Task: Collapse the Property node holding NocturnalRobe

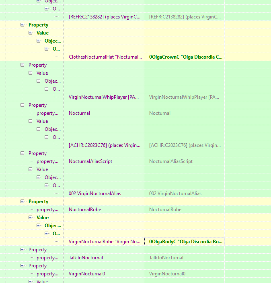Action: (22, 202)
